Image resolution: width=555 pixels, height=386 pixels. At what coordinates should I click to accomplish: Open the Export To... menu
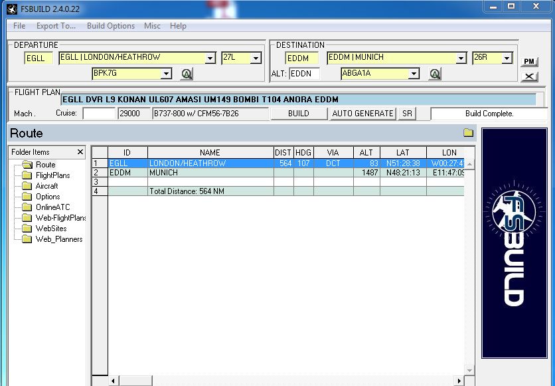[56, 26]
